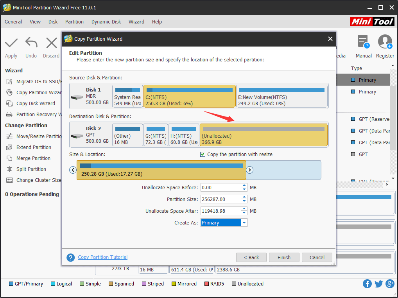Open the Manual icon in toolbar
398x298 pixels.
tap(364, 42)
